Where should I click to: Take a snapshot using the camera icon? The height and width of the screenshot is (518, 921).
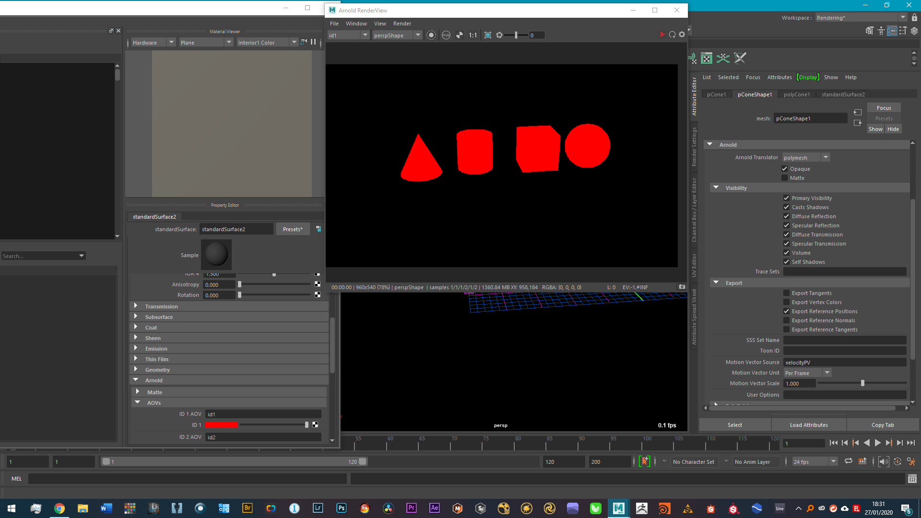(682, 287)
